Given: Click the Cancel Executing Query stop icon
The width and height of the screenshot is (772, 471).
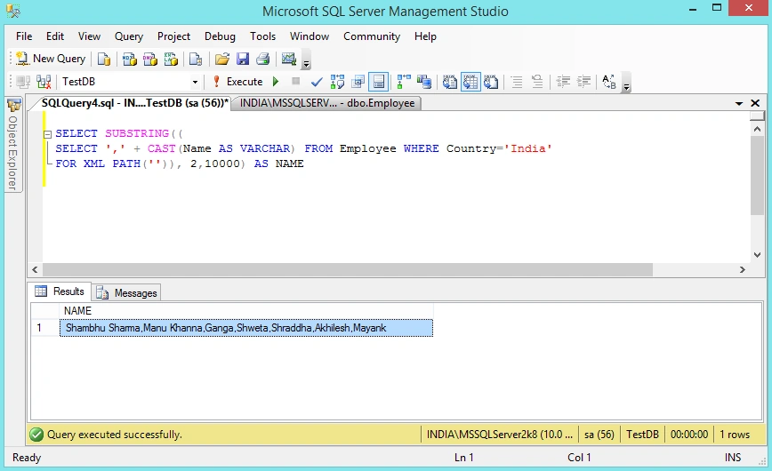Looking at the screenshot, I should pyautogui.click(x=295, y=81).
